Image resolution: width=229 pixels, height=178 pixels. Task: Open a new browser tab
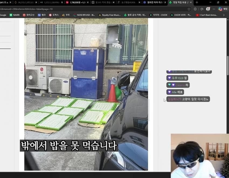point(197,2)
